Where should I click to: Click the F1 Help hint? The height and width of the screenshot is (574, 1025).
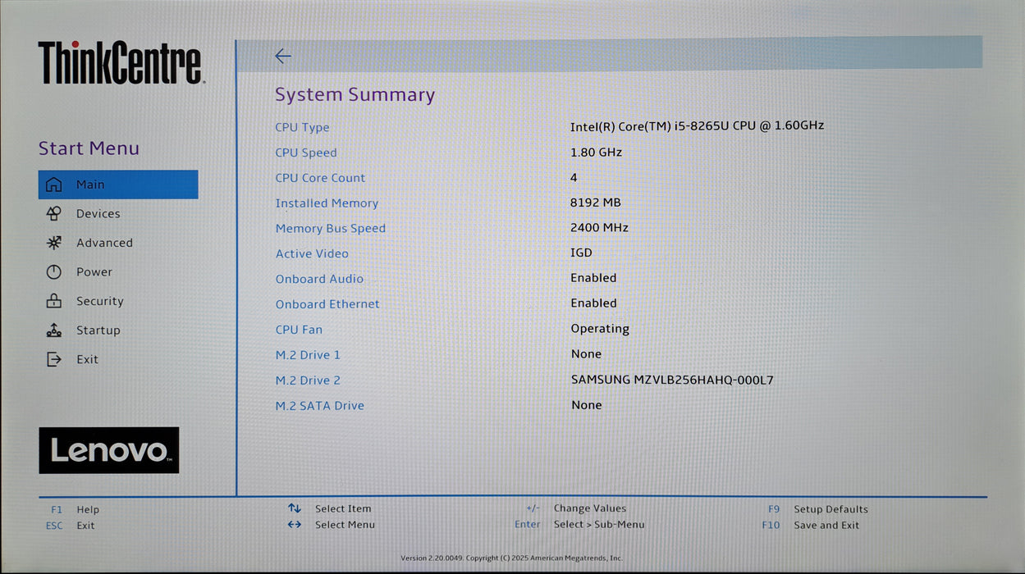(x=75, y=509)
